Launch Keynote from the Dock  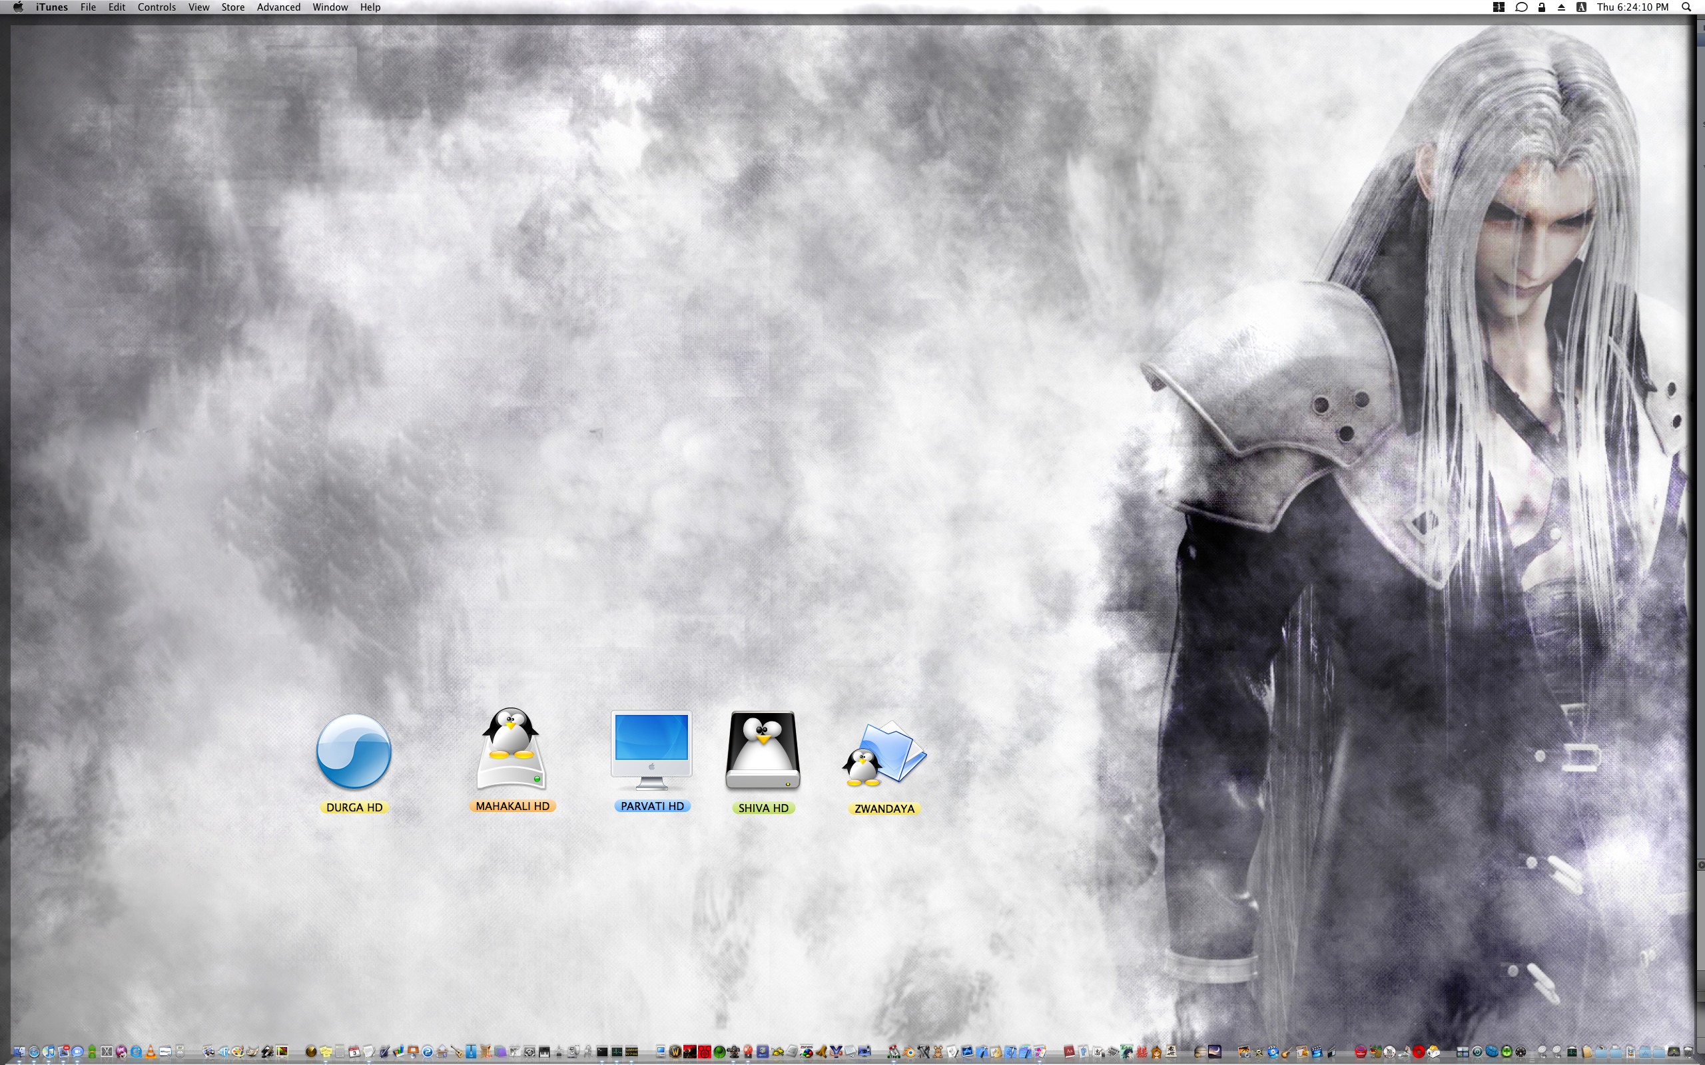(413, 1052)
